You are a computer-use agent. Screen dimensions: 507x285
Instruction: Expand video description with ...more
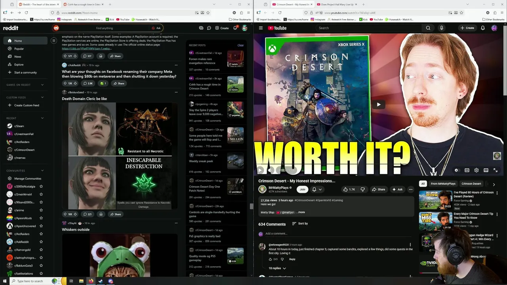click(301, 213)
